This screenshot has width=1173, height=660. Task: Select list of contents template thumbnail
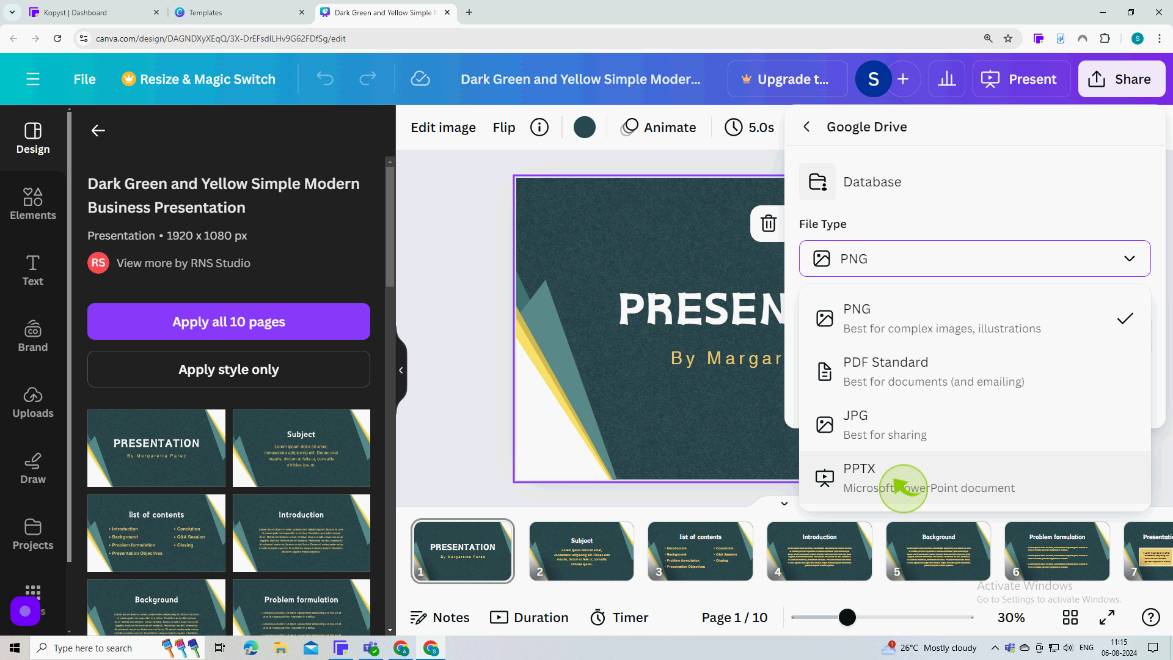[x=156, y=533]
